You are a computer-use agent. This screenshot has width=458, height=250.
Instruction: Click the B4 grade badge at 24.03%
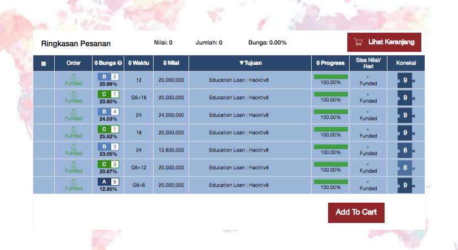click(108, 111)
